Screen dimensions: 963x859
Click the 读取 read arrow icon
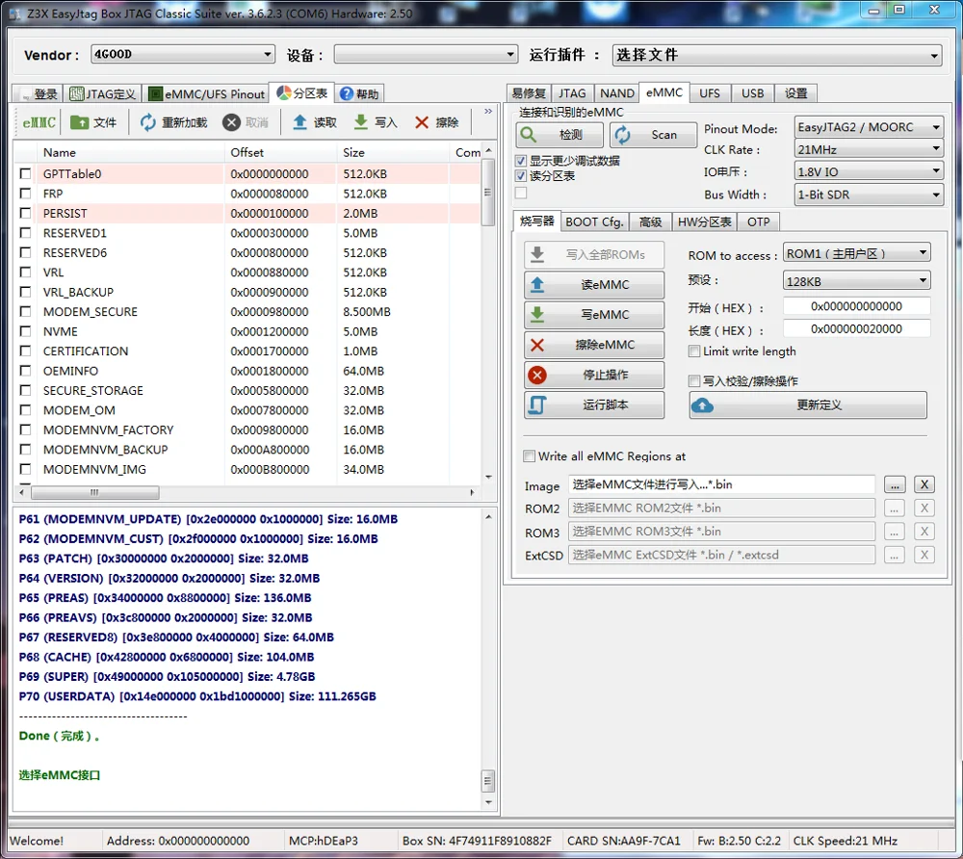tap(300, 122)
